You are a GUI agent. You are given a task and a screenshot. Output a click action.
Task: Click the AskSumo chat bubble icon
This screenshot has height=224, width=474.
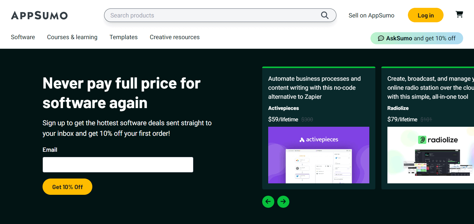[381, 38]
